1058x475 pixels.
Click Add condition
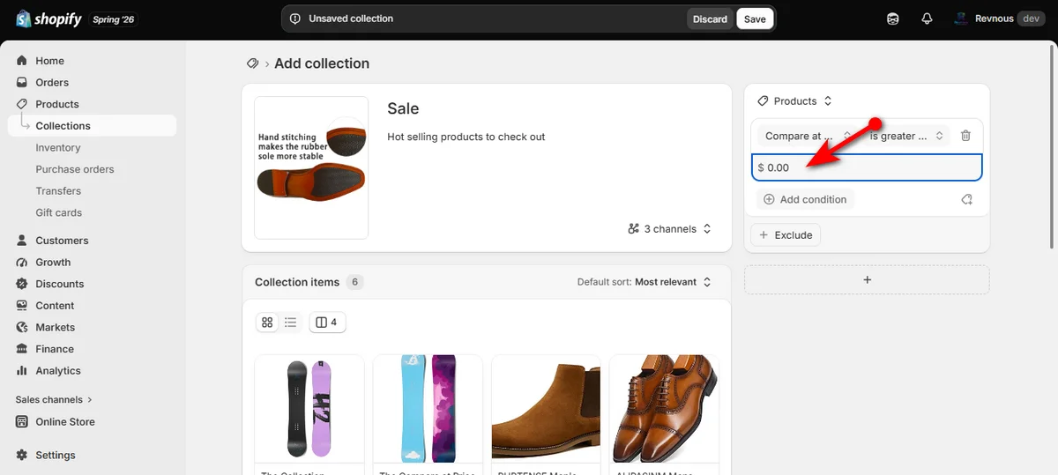click(805, 199)
